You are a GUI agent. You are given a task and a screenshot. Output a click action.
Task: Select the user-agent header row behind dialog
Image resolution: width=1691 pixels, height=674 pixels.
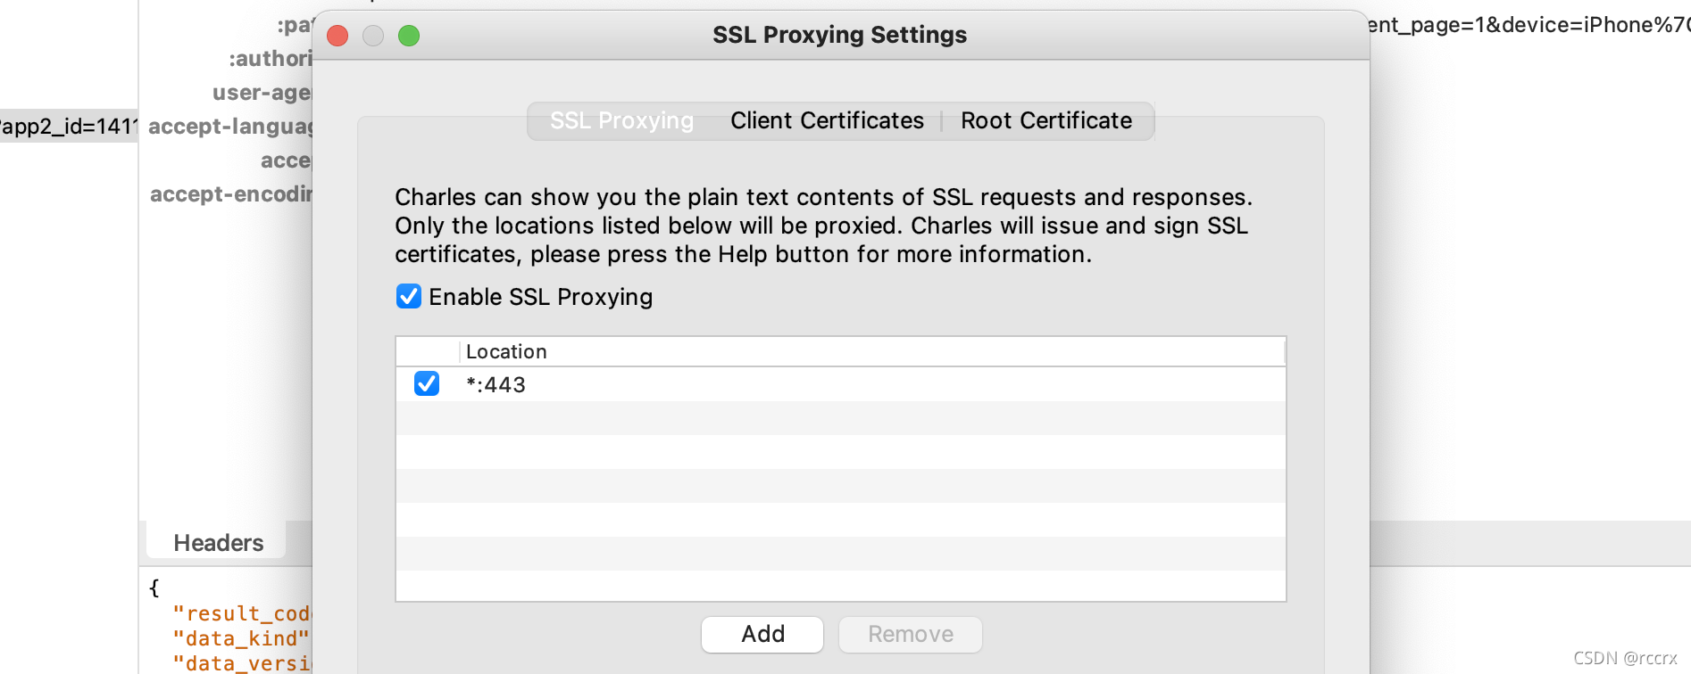tap(262, 93)
